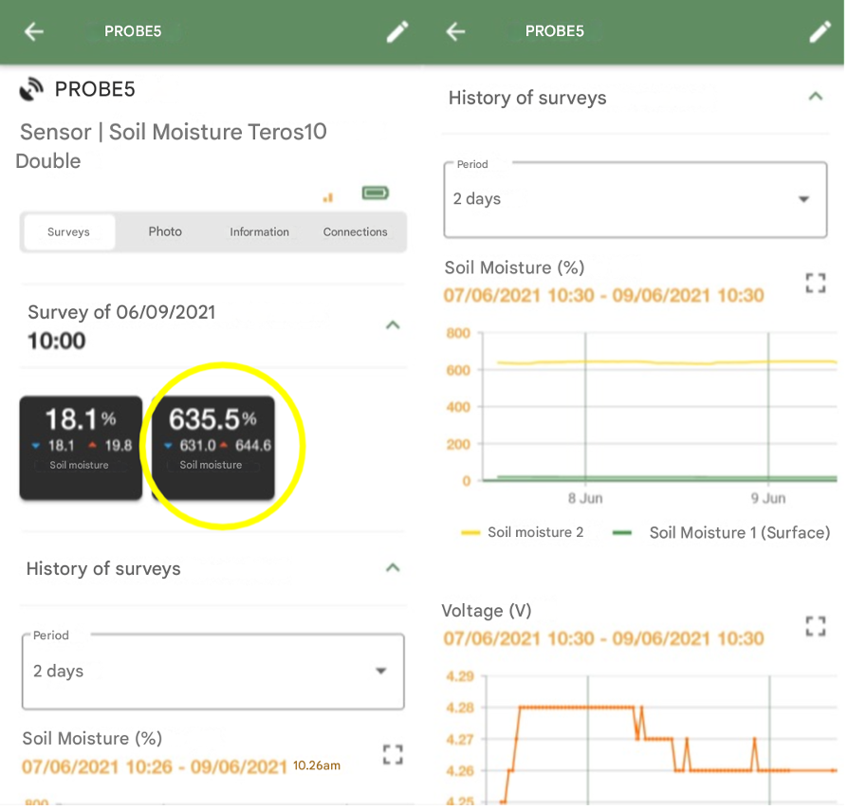
Task: Collapse the Survey of 06/09/2021 section
Action: (393, 325)
